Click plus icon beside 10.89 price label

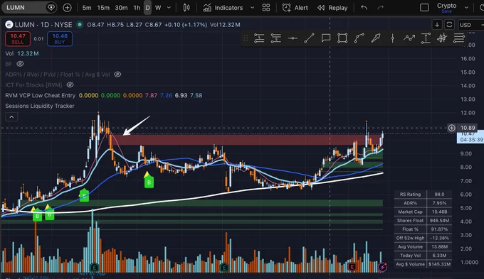[x=451, y=128]
